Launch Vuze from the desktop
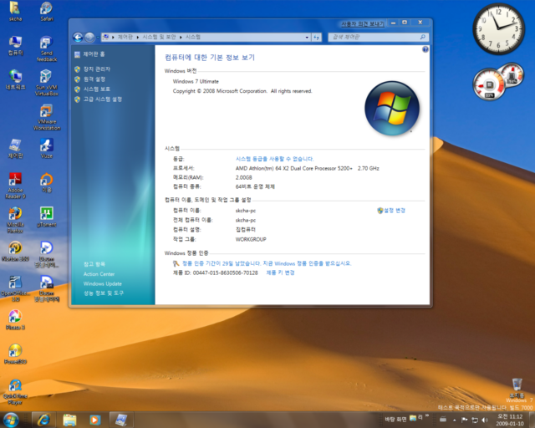The height and width of the screenshot is (428, 535). 47,149
